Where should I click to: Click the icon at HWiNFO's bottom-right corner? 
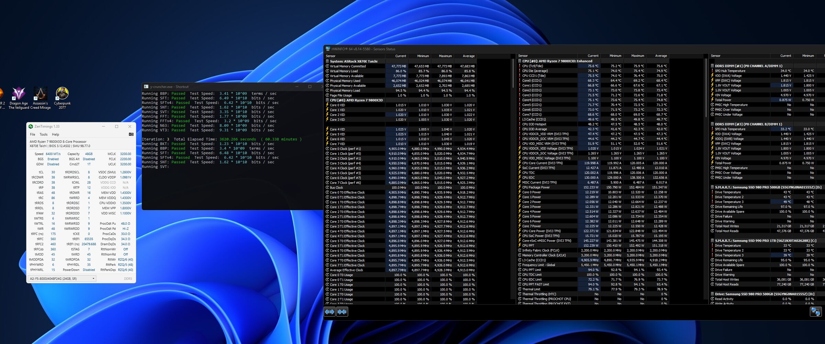click(815, 312)
